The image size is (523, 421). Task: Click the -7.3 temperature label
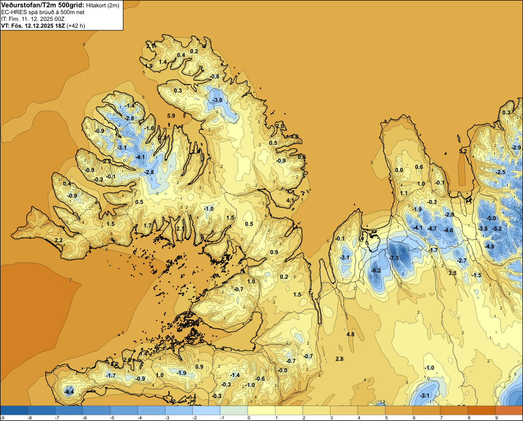click(x=394, y=258)
